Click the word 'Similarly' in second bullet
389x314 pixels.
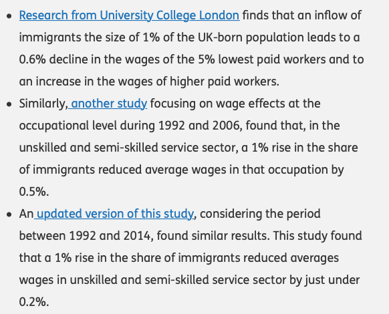tap(42, 104)
